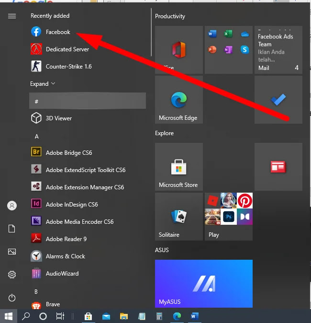Open Microsoft Store from the taskbar

coord(88,316)
